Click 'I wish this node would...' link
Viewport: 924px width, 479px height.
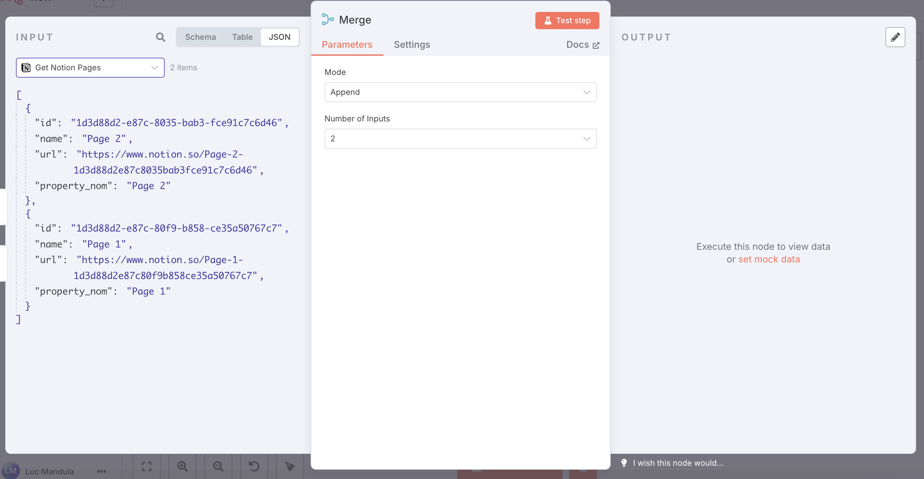point(678,462)
